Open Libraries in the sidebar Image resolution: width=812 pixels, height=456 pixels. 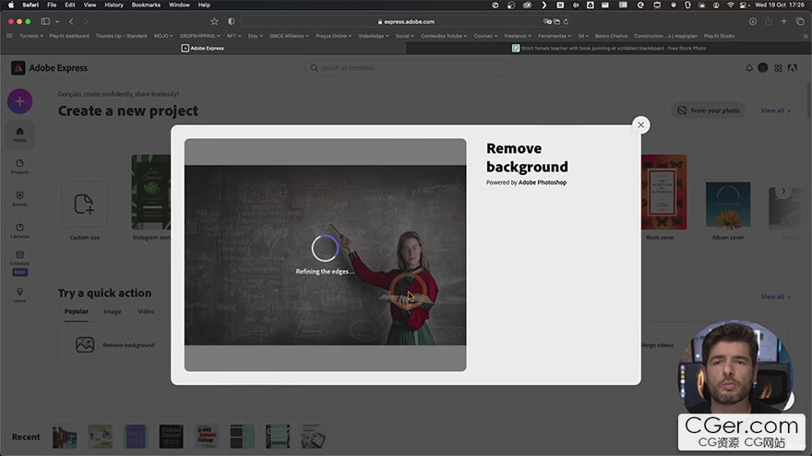[x=19, y=230]
